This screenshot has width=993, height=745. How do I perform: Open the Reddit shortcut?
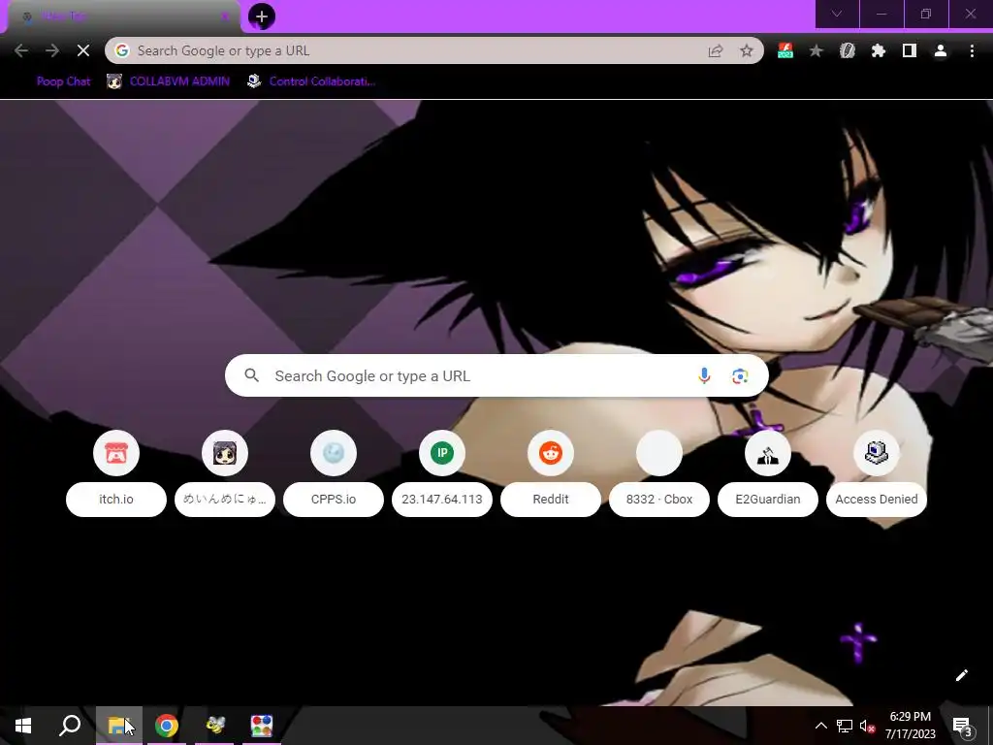point(551,473)
